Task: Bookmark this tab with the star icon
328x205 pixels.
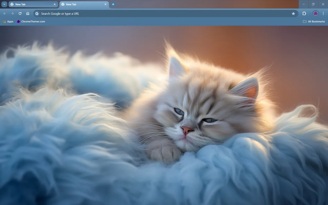Action: pyautogui.click(x=293, y=14)
